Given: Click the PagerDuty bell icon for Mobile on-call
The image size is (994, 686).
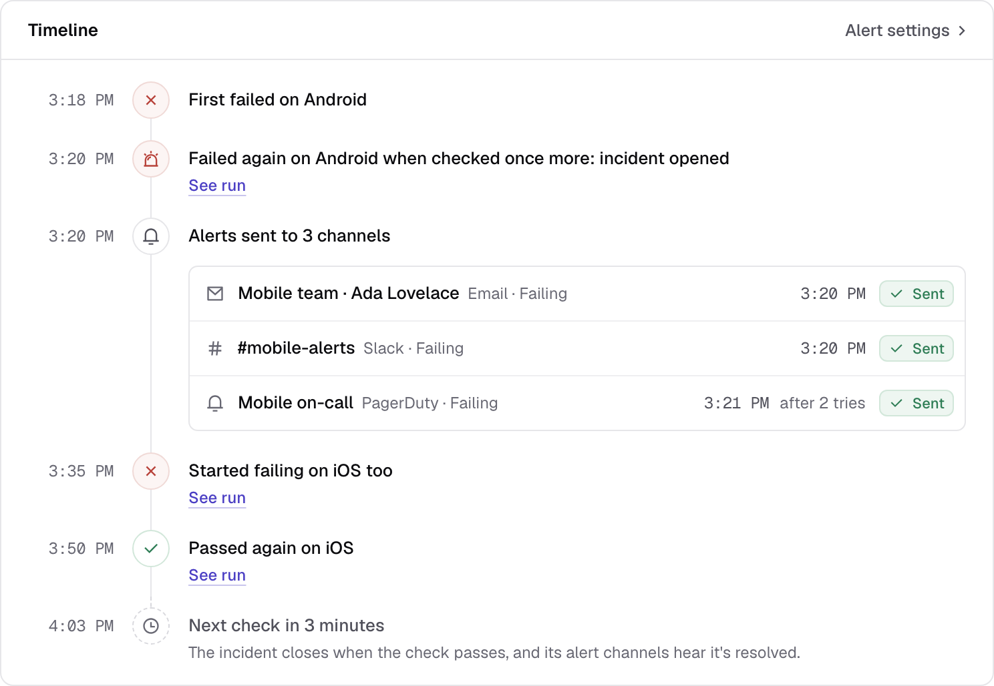Looking at the screenshot, I should pos(215,403).
